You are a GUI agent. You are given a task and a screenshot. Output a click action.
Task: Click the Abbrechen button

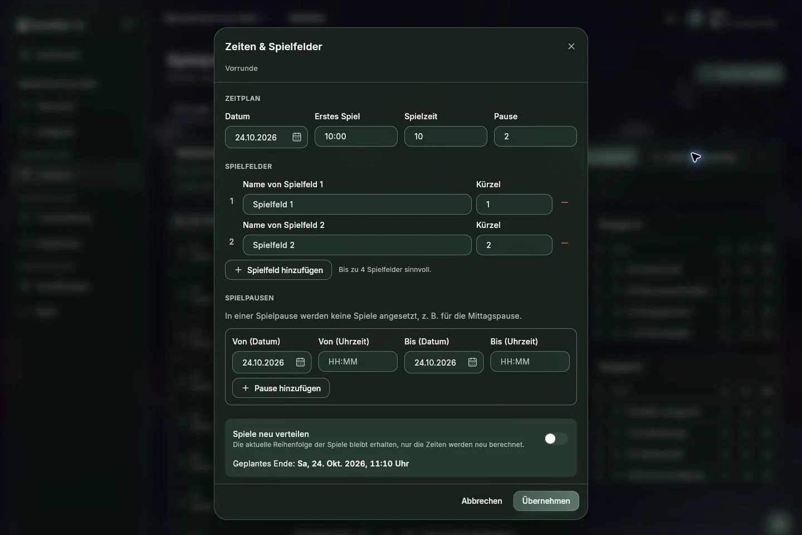pos(482,501)
